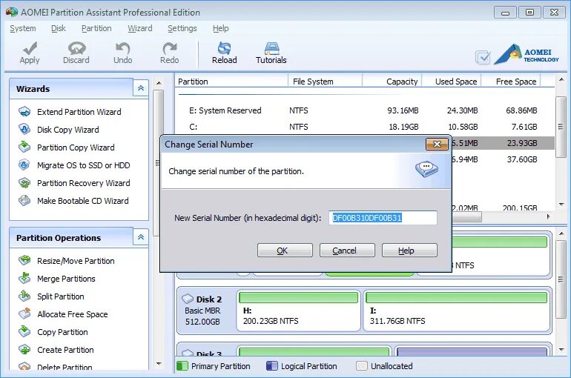The height and width of the screenshot is (378, 571).
Task: Click the AOMEI Technology logo
Action: [x=527, y=55]
